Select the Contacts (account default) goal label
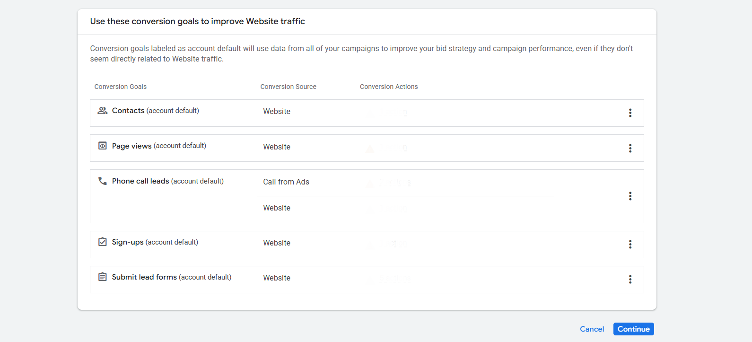This screenshot has height=342, width=752. (155, 111)
